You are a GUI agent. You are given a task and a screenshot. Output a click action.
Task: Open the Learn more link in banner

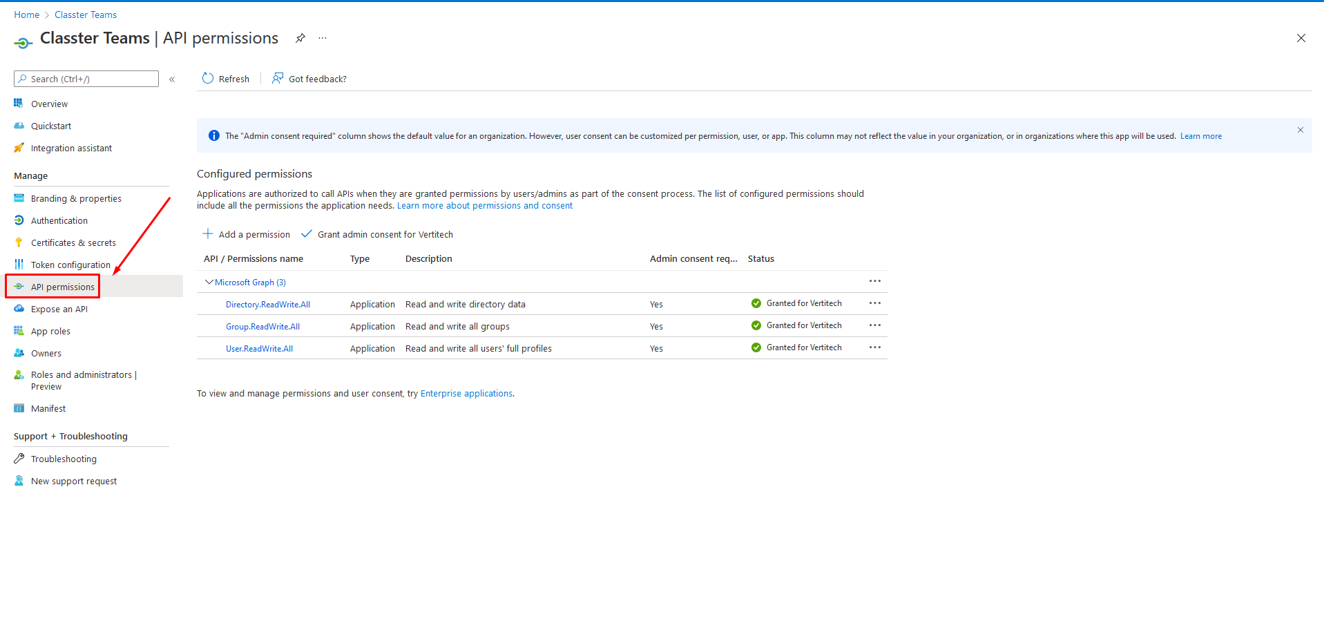coord(1200,136)
